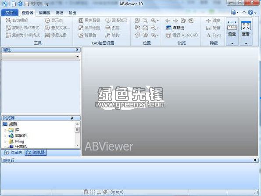Click 复制为 BMP格式
The width and height of the screenshot is (261, 196).
pyautogui.click(x=23, y=35)
